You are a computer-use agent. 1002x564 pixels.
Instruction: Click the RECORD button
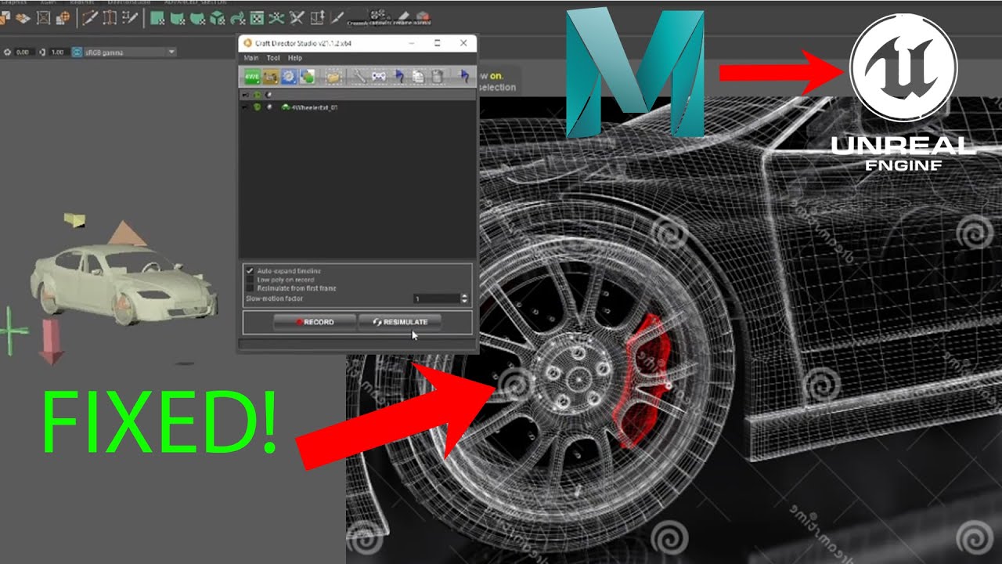click(315, 322)
